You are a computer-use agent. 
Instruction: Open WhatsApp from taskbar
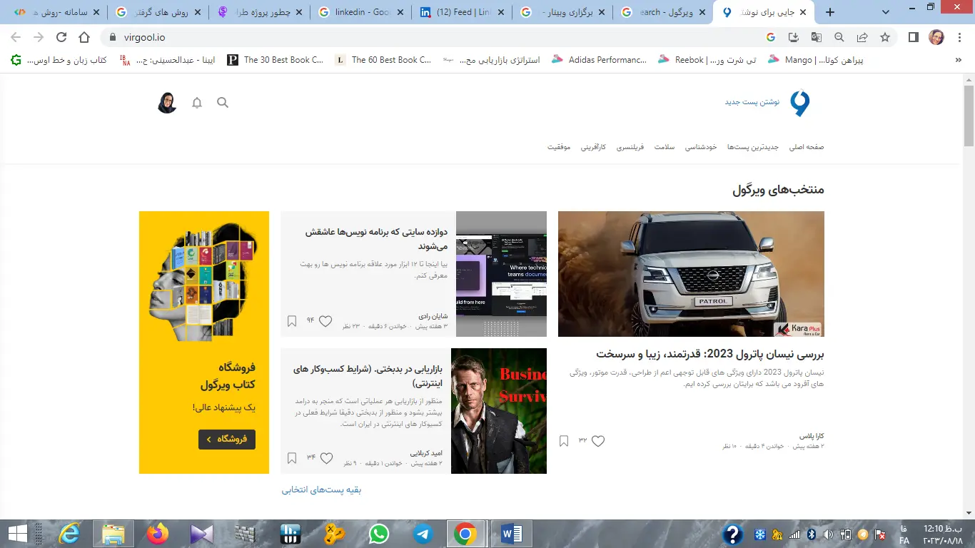click(379, 534)
